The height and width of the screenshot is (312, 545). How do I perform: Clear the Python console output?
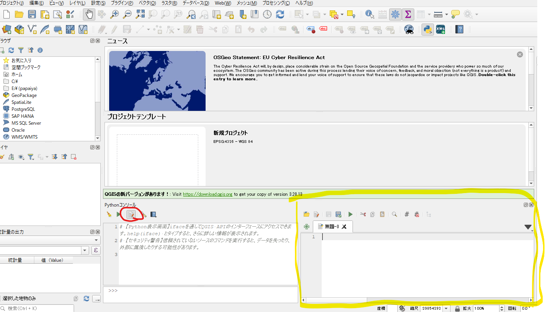[x=108, y=214]
